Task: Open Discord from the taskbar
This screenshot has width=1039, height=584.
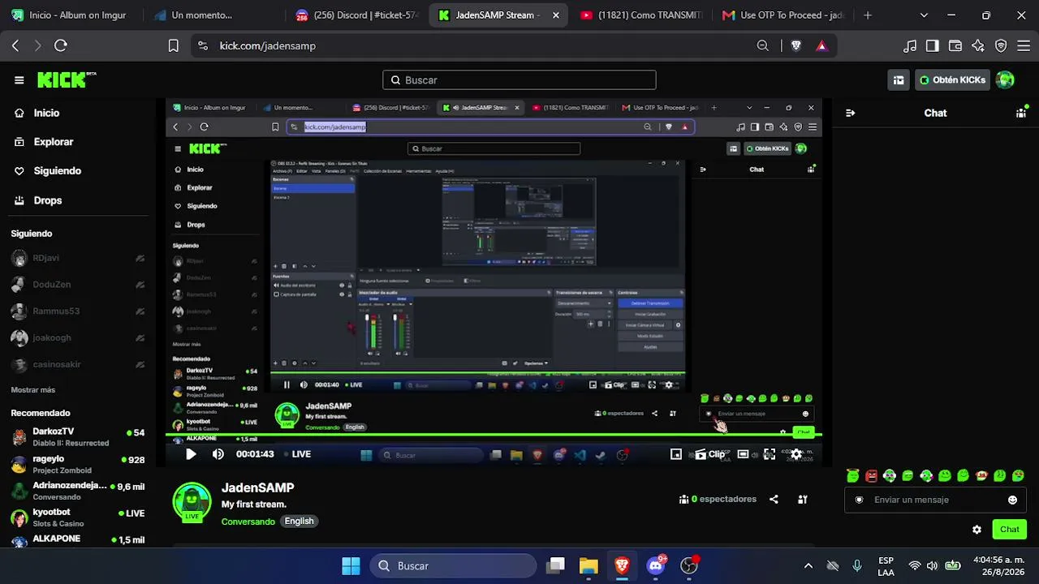Action: coord(656,566)
